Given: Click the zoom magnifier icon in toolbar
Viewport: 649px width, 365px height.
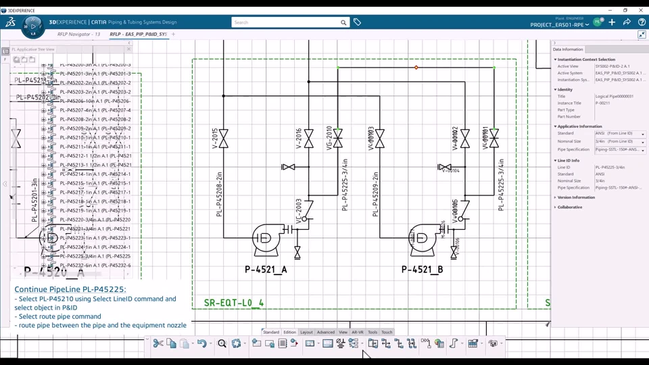Looking at the screenshot, I should (x=222, y=344).
